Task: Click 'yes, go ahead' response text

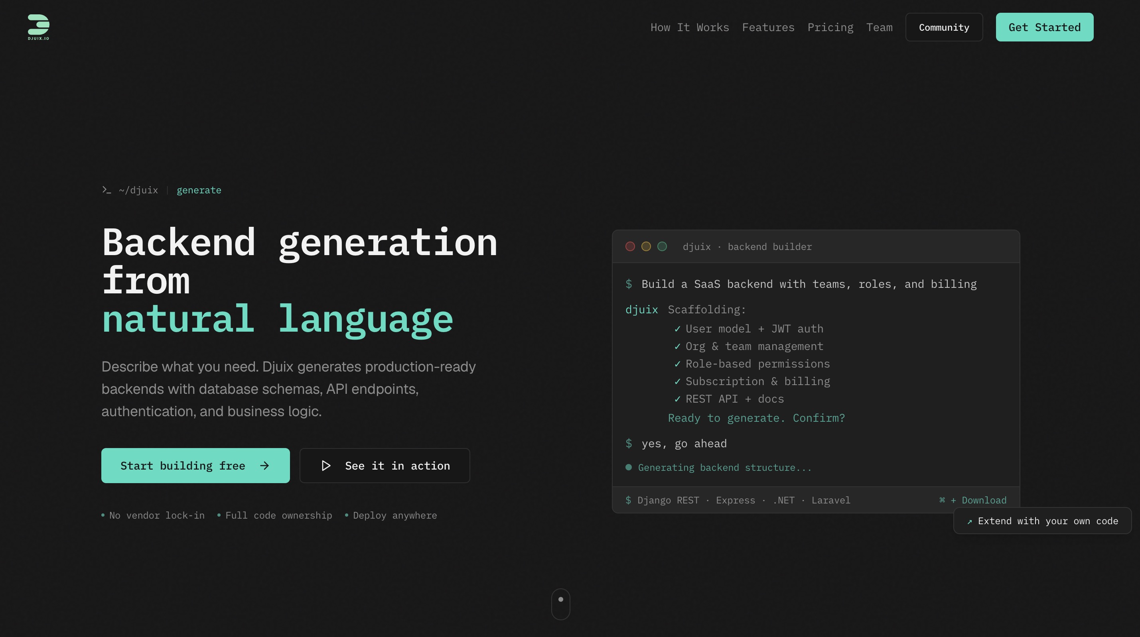Action: click(x=684, y=444)
